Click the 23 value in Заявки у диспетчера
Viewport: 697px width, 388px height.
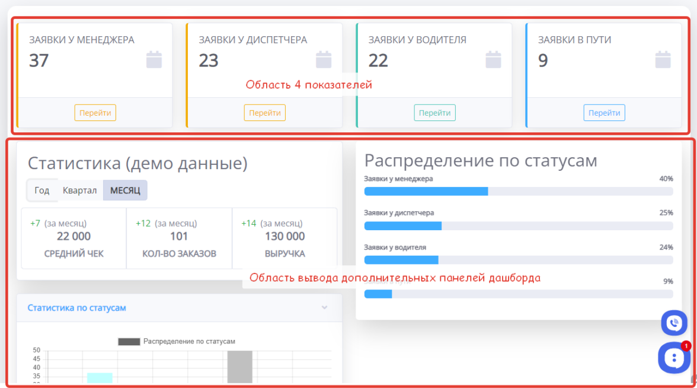coord(209,61)
